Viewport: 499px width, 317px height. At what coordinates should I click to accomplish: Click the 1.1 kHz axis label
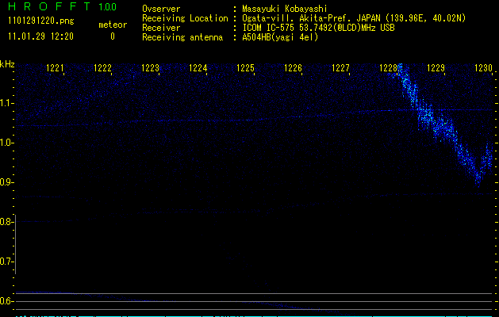tap(6, 103)
